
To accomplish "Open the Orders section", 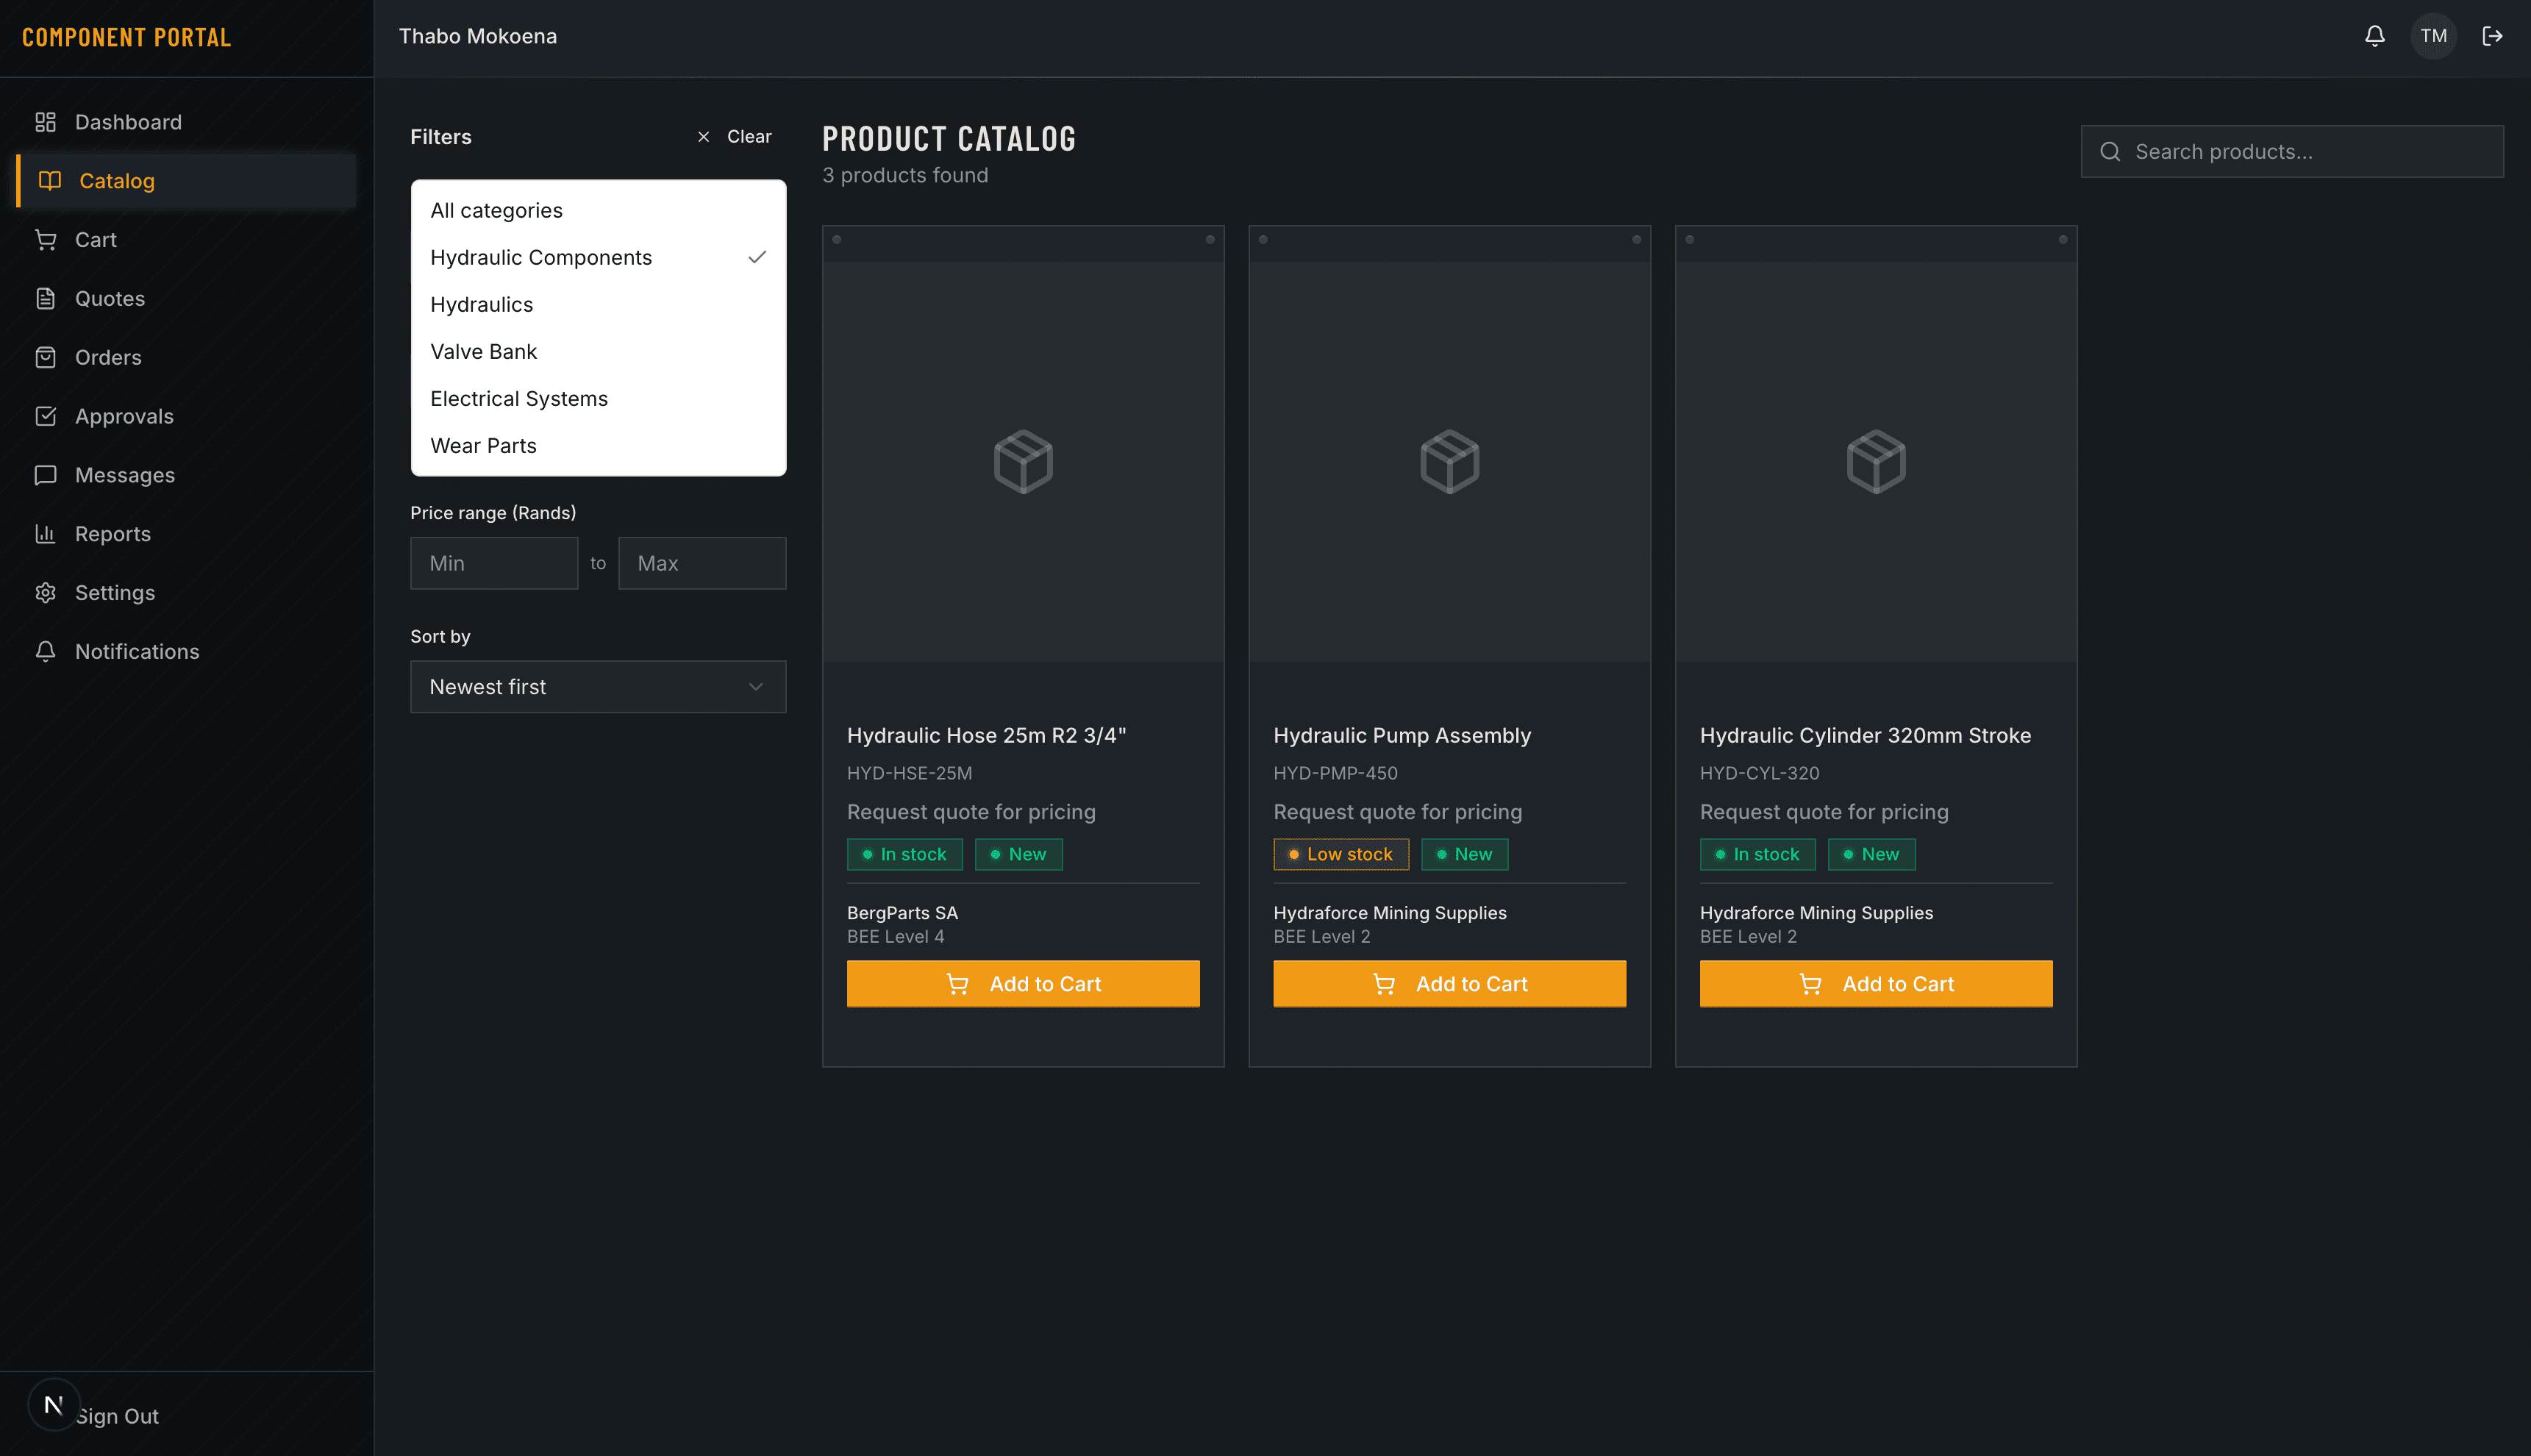I will pos(108,357).
